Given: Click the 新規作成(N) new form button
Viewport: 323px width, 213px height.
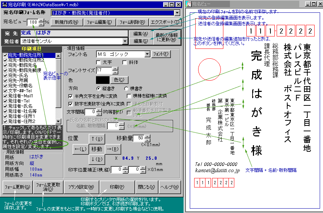Looking at the screenshot, I should click(x=66, y=22).
